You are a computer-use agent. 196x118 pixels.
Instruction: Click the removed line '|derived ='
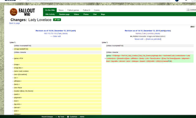click(x=58, y=108)
